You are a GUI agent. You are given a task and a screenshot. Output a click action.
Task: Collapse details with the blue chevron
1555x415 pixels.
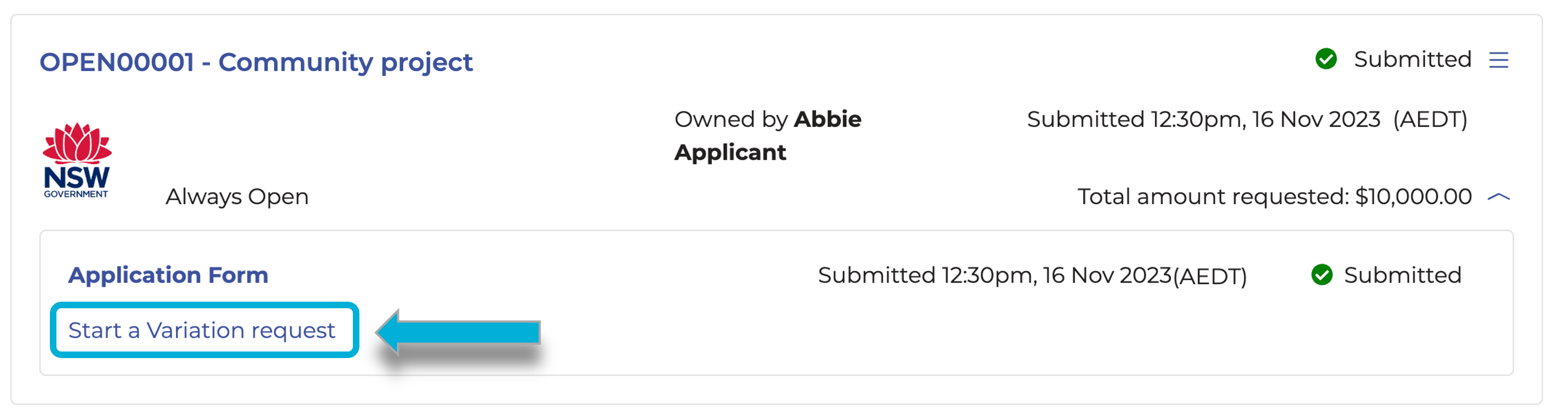(1499, 197)
